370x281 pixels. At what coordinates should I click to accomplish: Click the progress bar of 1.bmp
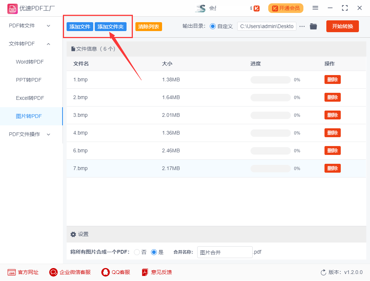(x=270, y=79)
